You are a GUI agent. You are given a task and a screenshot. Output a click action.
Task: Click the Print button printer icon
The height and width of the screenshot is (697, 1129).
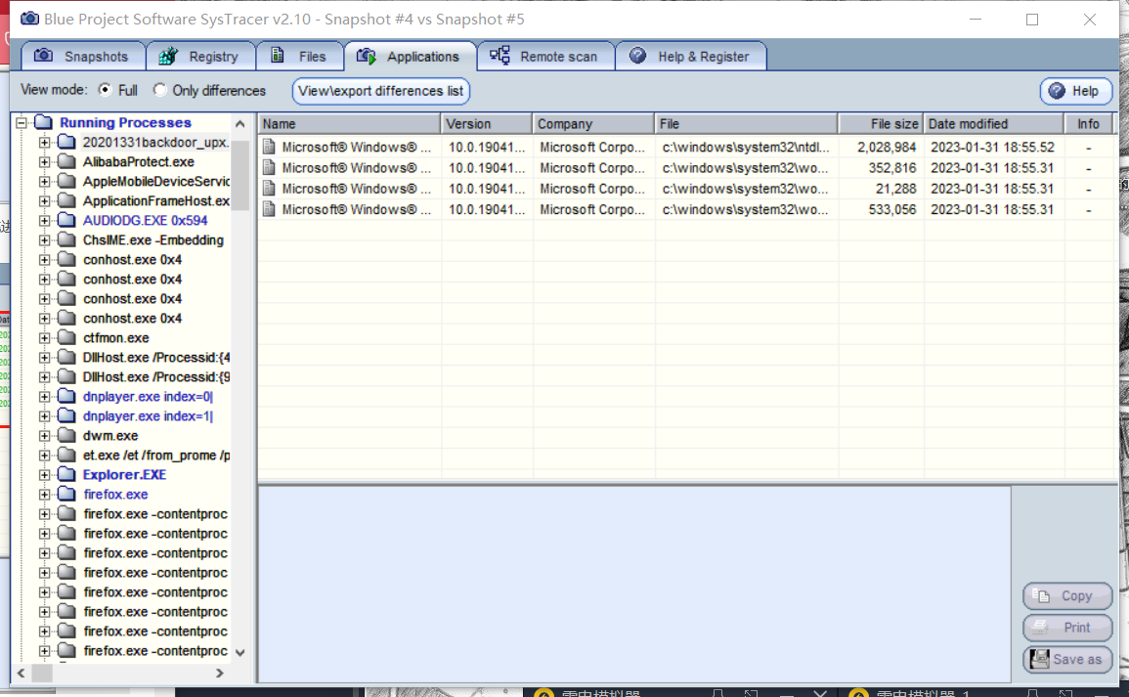click(1040, 628)
